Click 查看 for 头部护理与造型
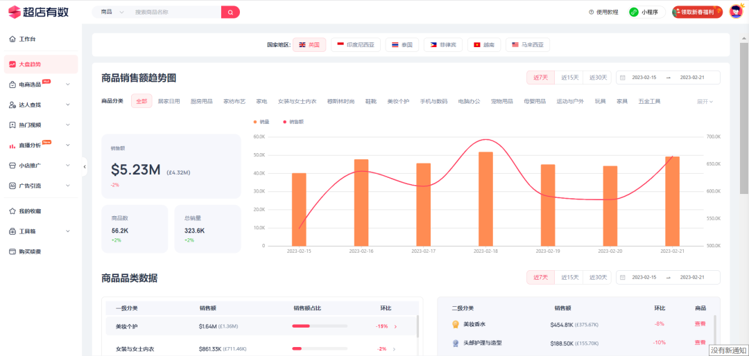749x356 pixels. click(700, 342)
